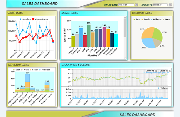Image resolution: width=180 pixels, height=117 pixels.
Task: Click Month Sales scrollbar down arrow
Action: 125,58
